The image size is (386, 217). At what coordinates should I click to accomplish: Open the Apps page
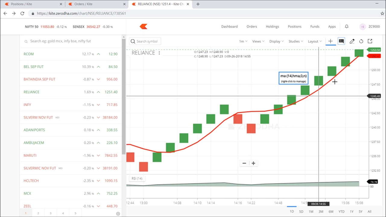(332, 27)
